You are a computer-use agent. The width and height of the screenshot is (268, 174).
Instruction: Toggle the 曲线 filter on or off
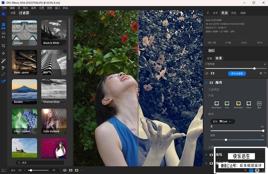click(206, 155)
